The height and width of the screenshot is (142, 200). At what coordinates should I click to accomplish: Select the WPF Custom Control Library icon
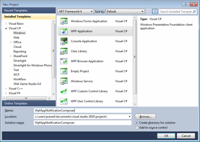(64, 91)
